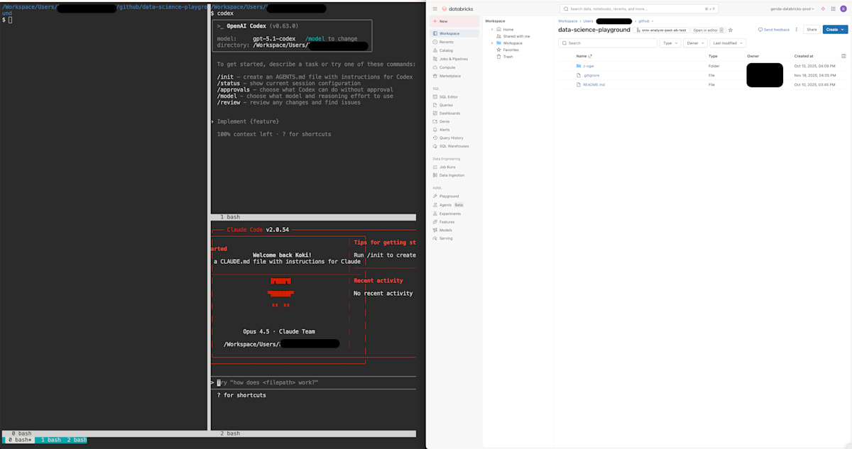The image size is (852, 449).
Task: Expand the Home tree node arrow
Action: 491,29
